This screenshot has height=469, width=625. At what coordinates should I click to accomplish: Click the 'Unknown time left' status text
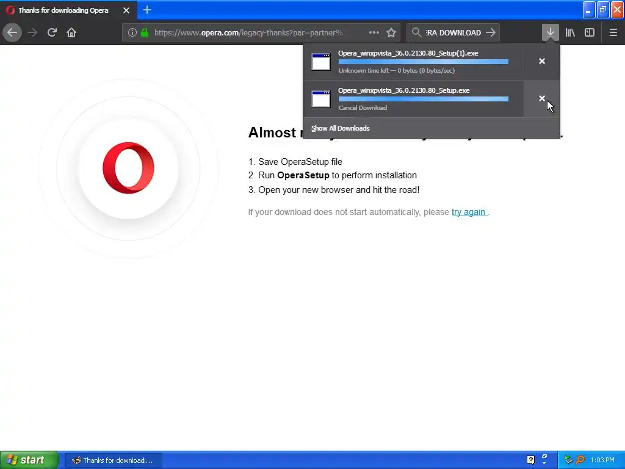click(x=397, y=71)
